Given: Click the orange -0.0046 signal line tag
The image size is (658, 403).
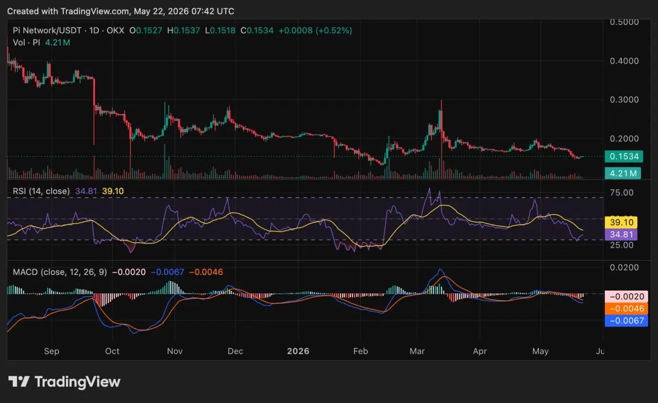Looking at the screenshot, I should (626, 309).
